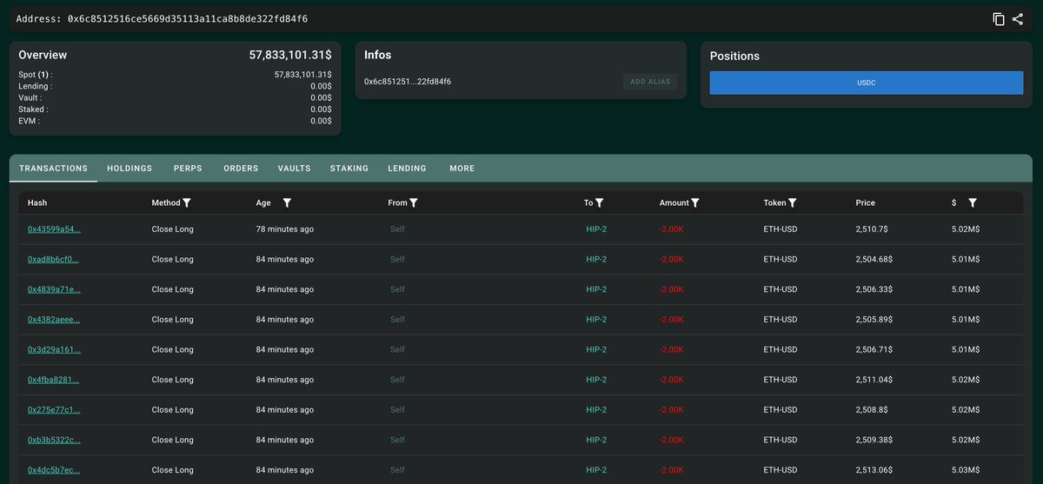Open transaction hash 0x275e77c1...

click(54, 409)
